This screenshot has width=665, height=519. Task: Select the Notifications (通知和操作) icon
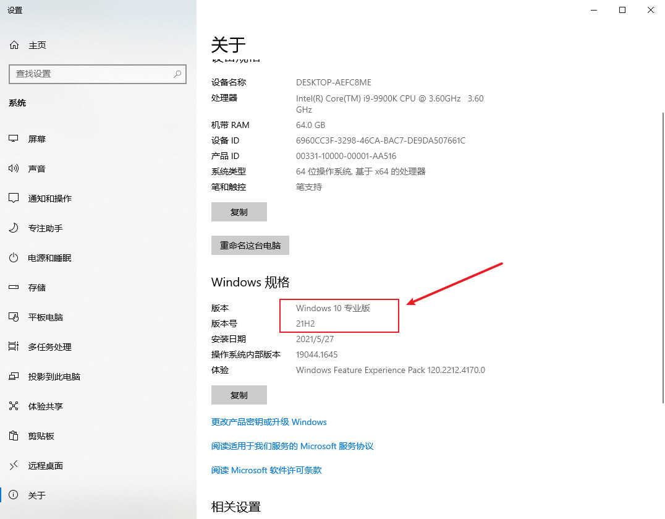click(x=14, y=199)
